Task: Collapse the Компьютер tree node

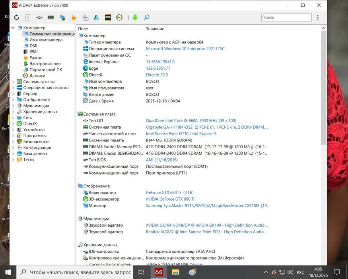Action: point(13,28)
